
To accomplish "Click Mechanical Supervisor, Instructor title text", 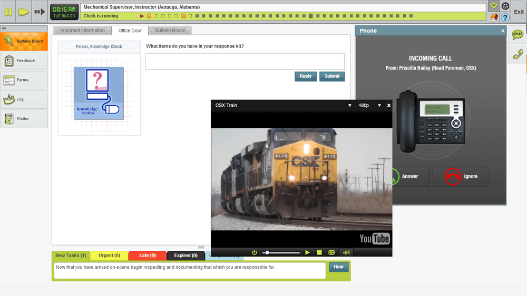I will 141,7.
